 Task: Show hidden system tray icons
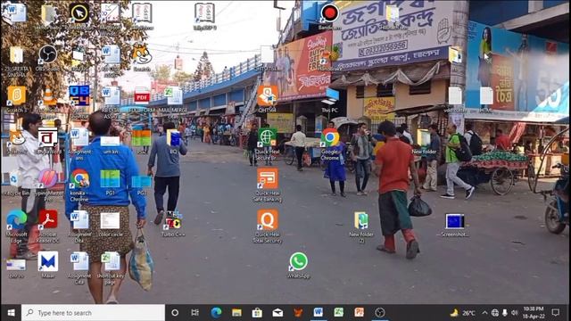(484, 313)
